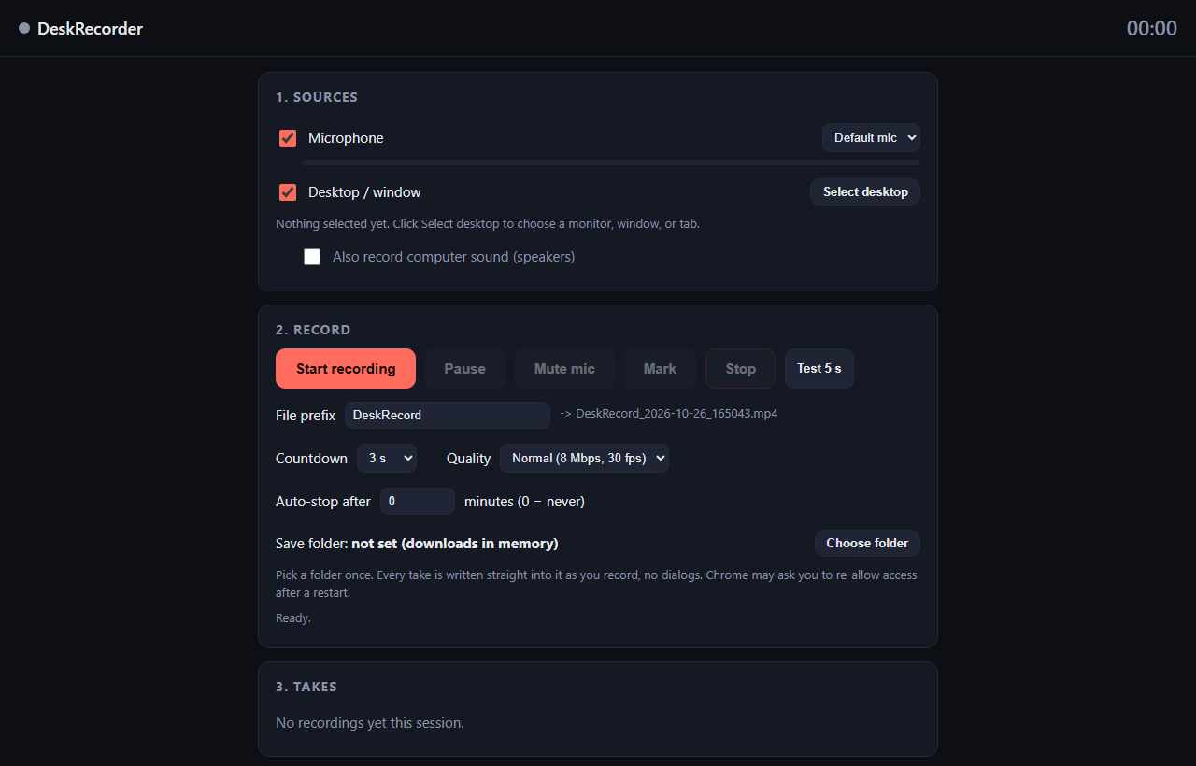Uncheck the Microphone checkbox
The width and height of the screenshot is (1196, 766).
[288, 138]
